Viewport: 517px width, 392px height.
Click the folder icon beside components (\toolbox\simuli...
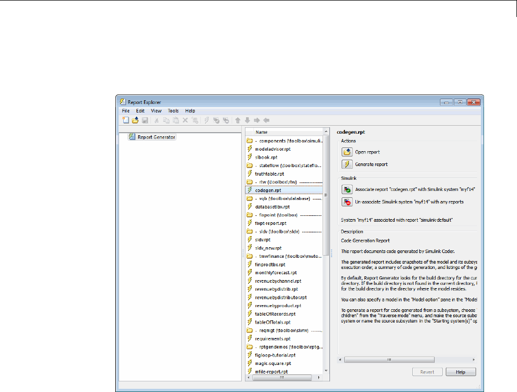[250, 141]
